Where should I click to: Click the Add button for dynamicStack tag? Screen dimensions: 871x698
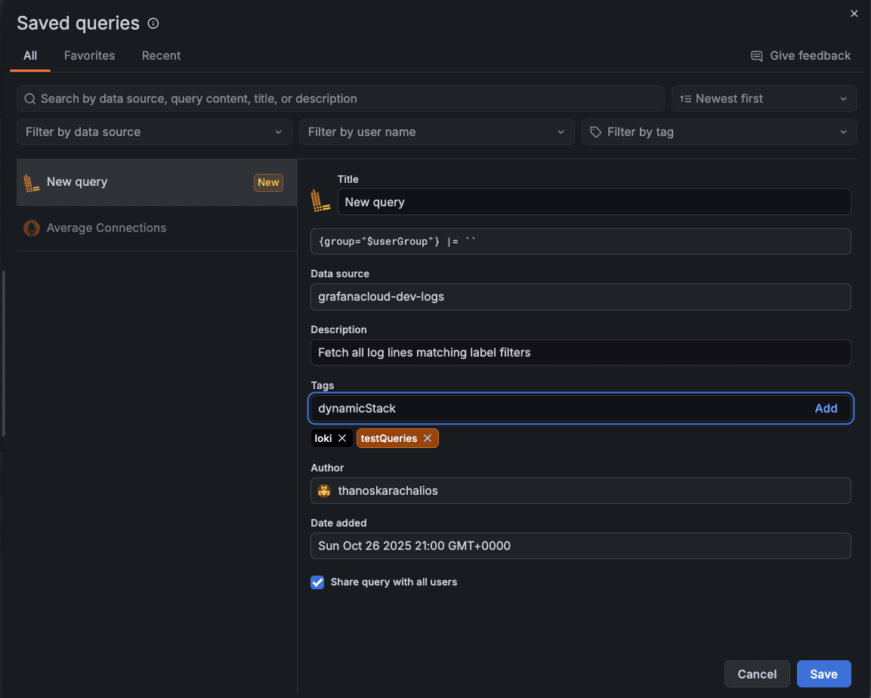point(826,408)
